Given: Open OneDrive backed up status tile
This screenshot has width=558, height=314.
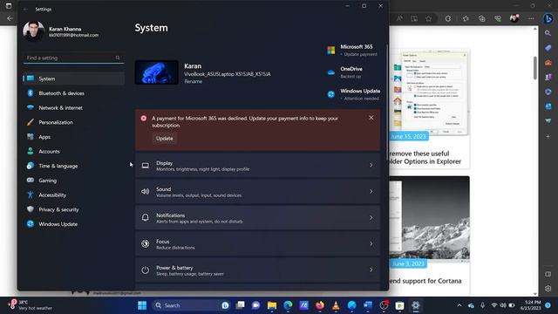Looking at the screenshot, I should click(344, 72).
